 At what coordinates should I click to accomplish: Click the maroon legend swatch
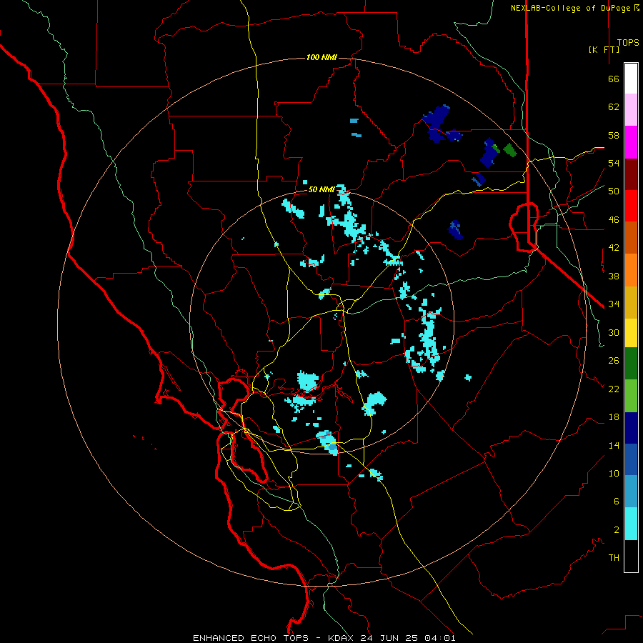coord(631,174)
